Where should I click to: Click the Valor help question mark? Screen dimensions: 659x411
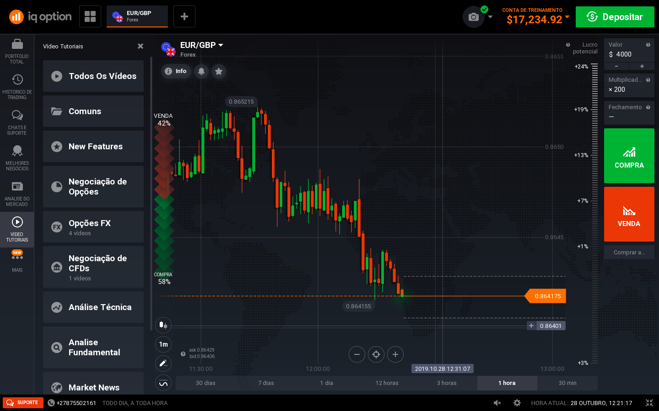(648, 45)
